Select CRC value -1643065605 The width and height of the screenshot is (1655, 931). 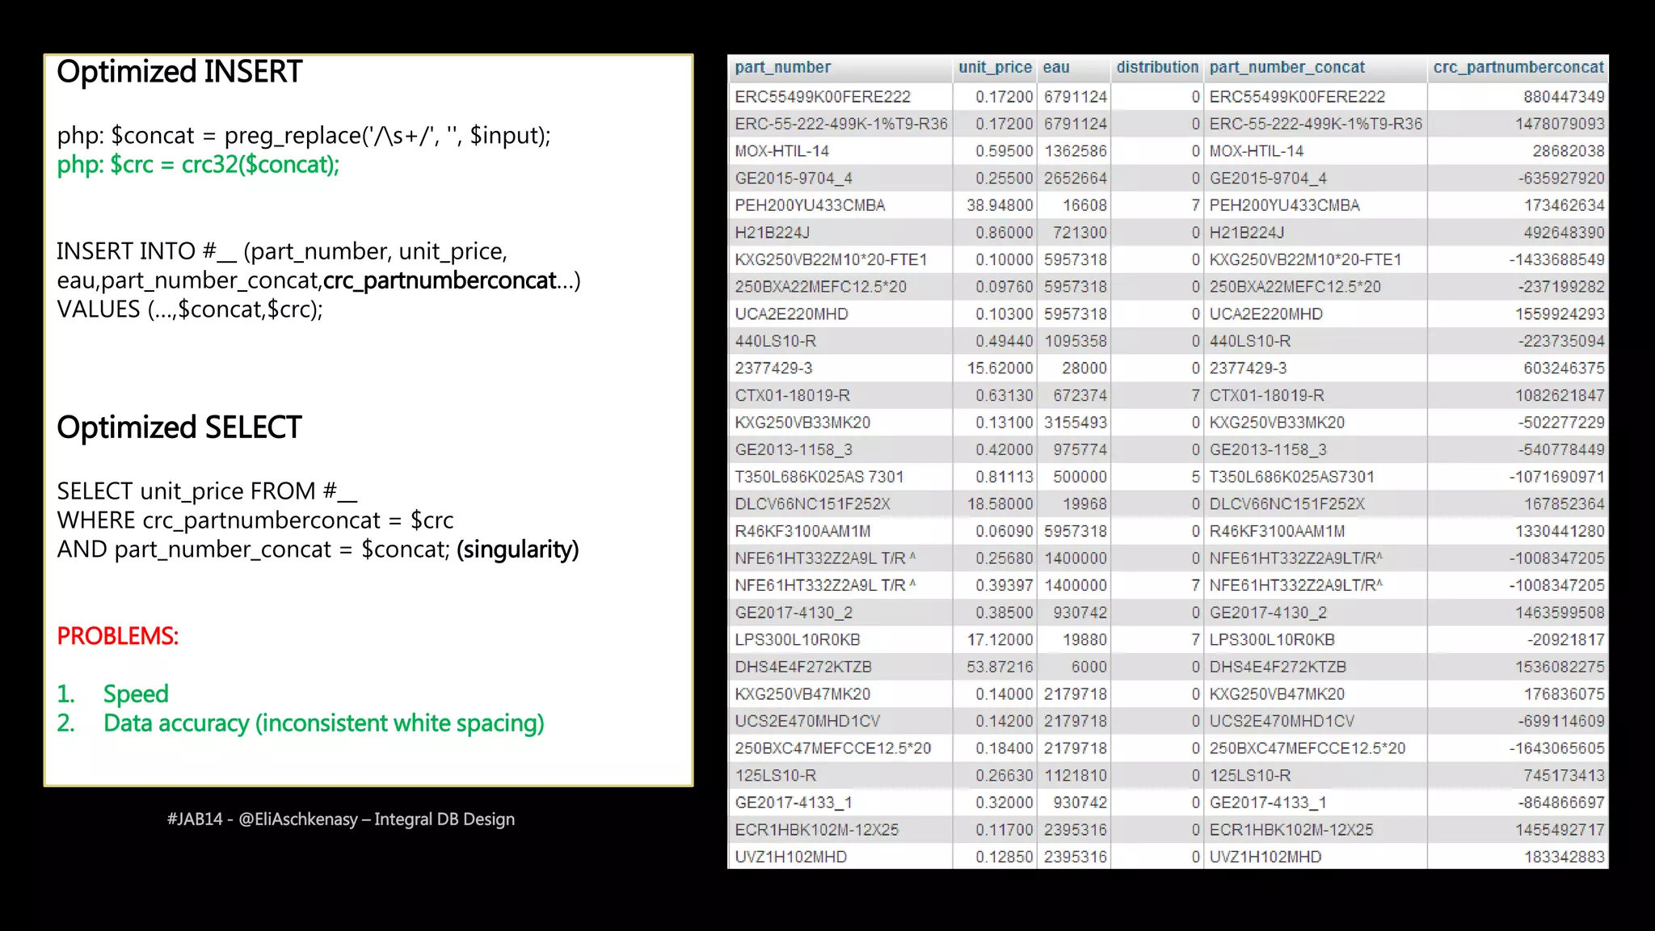click(1556, 748)
